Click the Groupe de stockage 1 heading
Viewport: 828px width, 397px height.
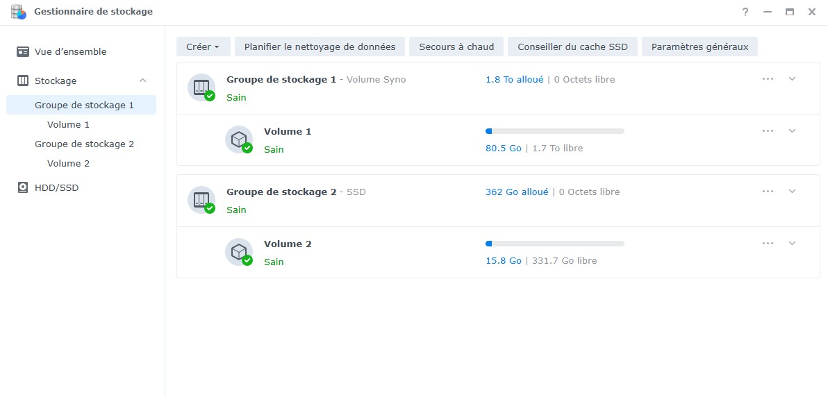pos(281,80)
